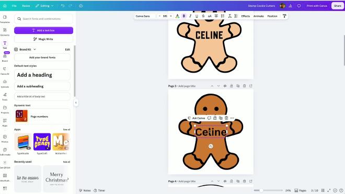Open the Templates panel in sidebar

coord(5,19)
